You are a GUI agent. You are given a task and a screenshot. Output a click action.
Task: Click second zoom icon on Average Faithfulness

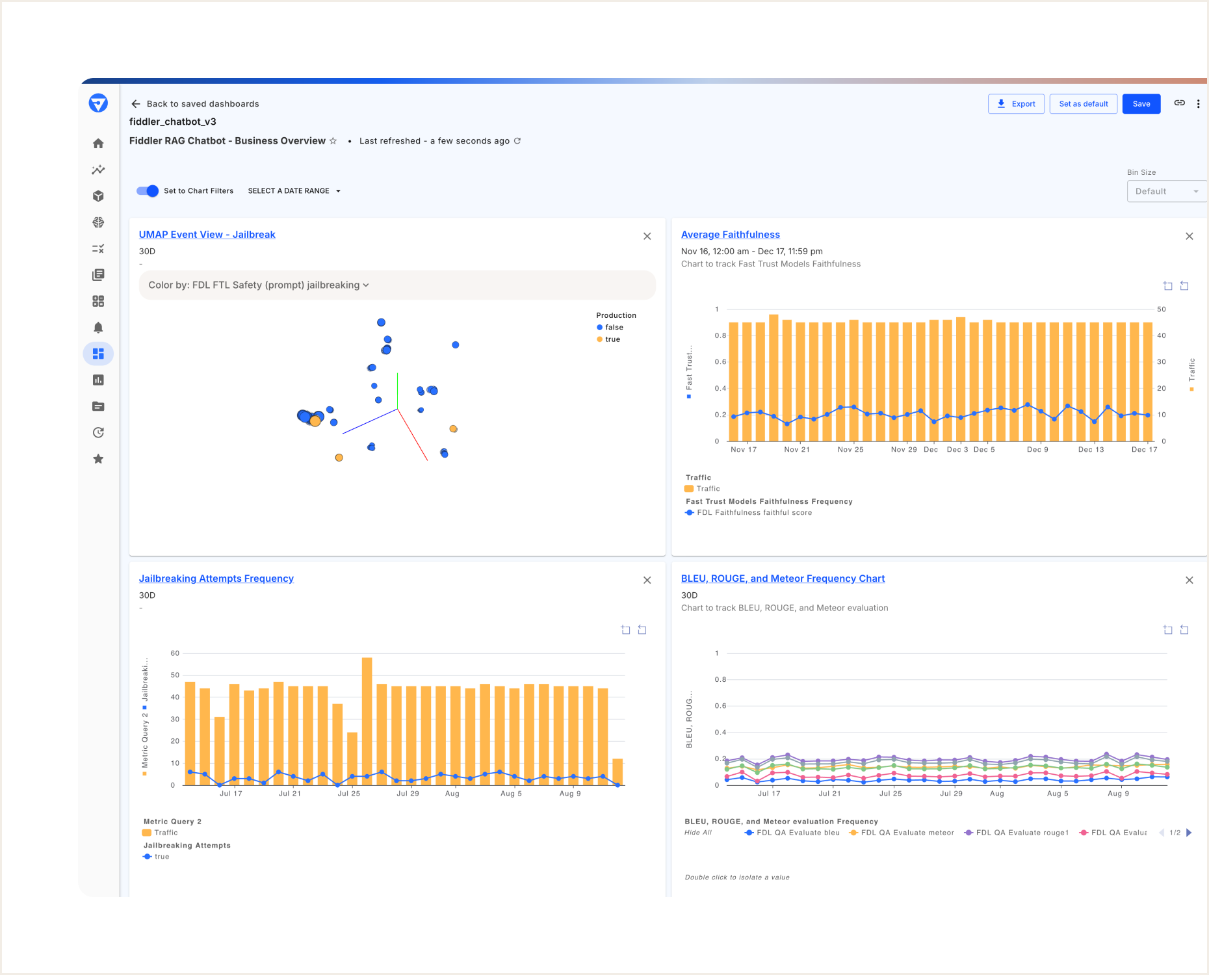[x=1184, y=286]
